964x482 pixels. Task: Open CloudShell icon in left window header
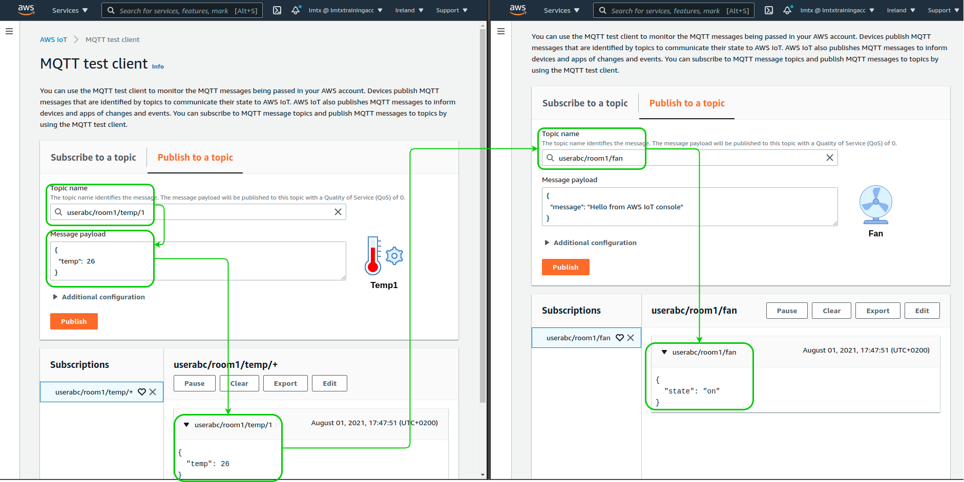pyautogui.click(x=277, y=10)
